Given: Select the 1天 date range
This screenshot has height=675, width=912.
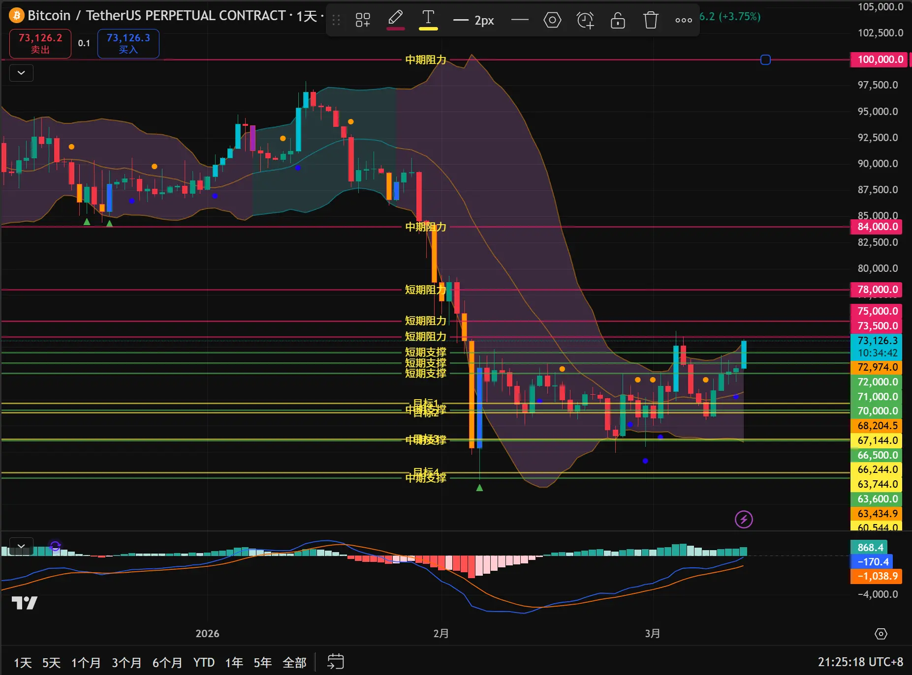Looking at the screenshot, I should (23, 663).
